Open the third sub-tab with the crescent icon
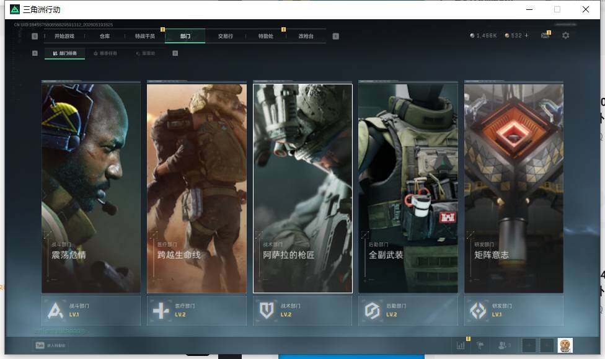The height and width of the screenshot is (359, 605). tap(146, 53)
